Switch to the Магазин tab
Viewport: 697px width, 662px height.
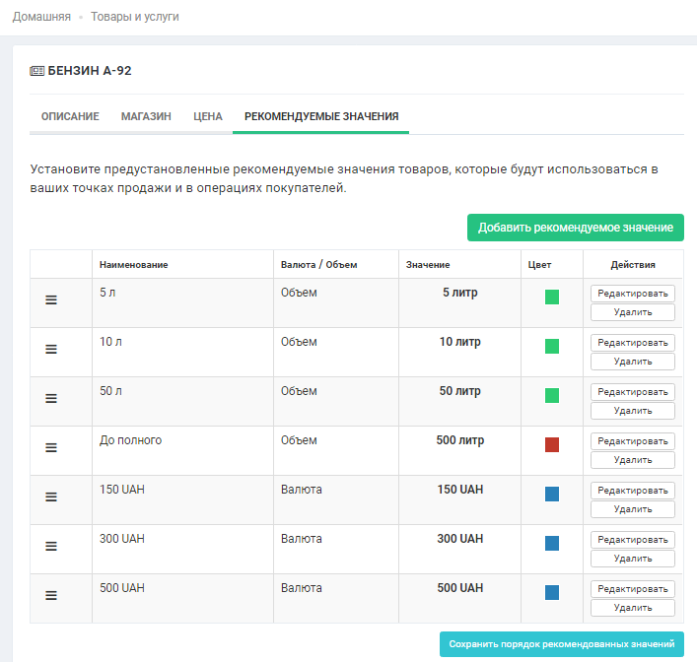click(x=146, y=116)
